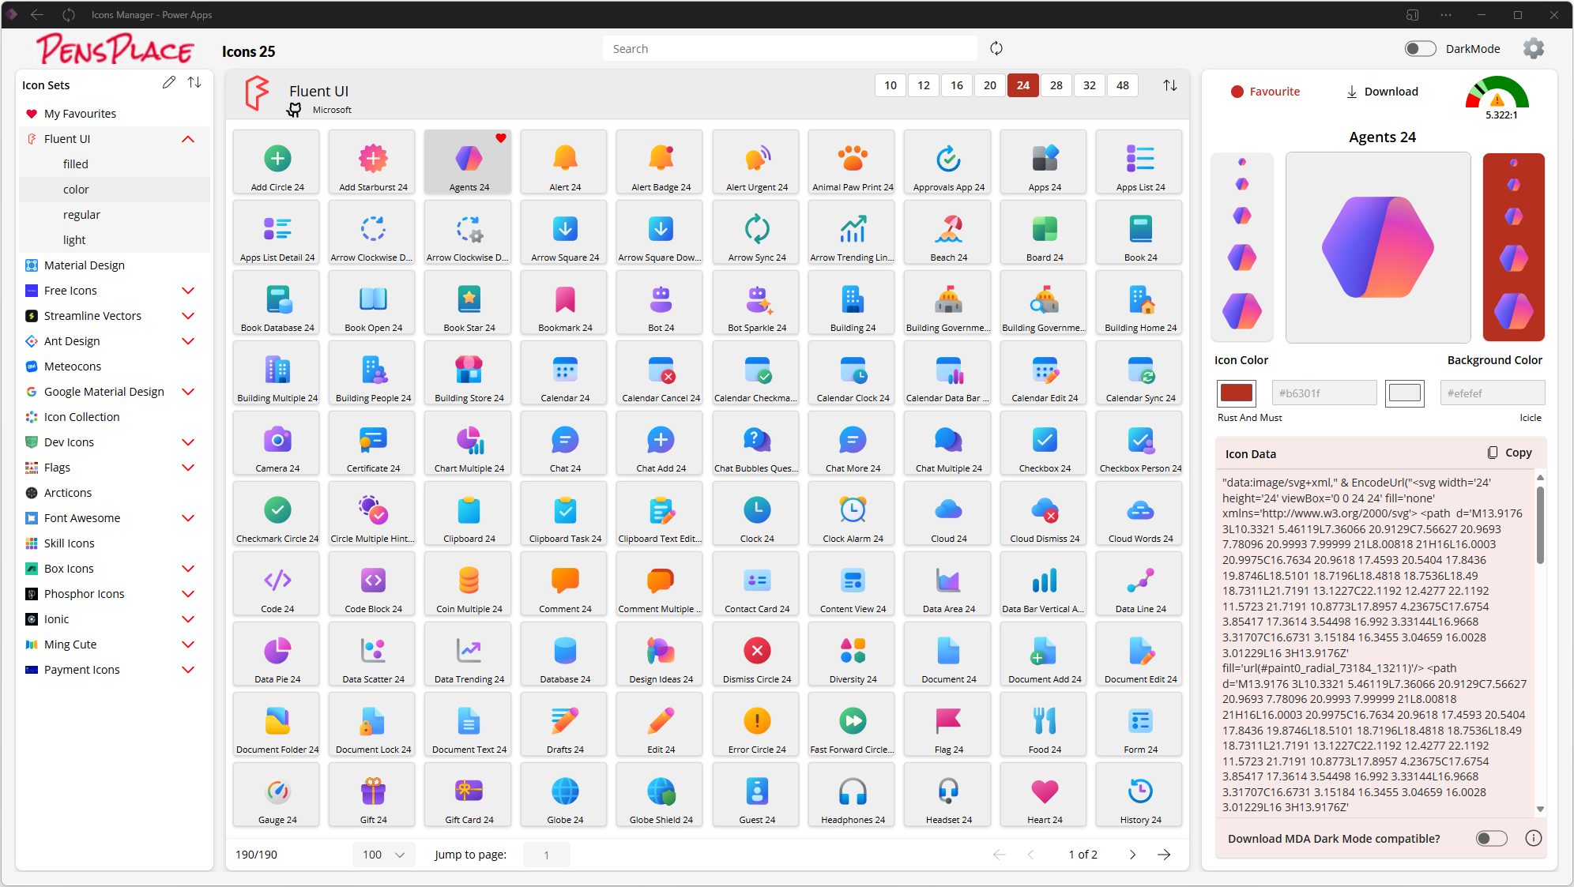This screenshot has height=887, width=1574.
Task: Collapse the Fluent UI icon set
Action: click(x=188, y=139)
